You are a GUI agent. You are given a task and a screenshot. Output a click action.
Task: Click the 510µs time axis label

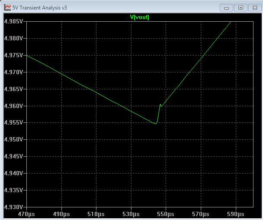pos(96,214)
